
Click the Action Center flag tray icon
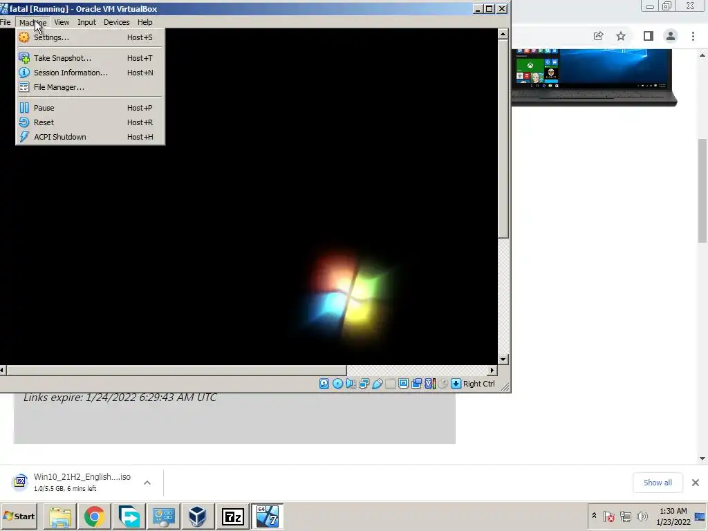[608, 516]
